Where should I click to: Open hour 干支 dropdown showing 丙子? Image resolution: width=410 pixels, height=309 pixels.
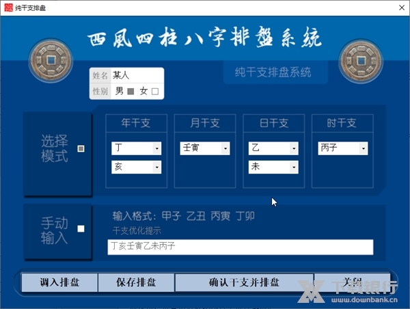coord(343,148)
